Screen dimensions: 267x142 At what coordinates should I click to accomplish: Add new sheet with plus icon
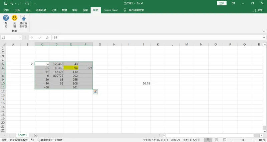[x=36, y=135]
